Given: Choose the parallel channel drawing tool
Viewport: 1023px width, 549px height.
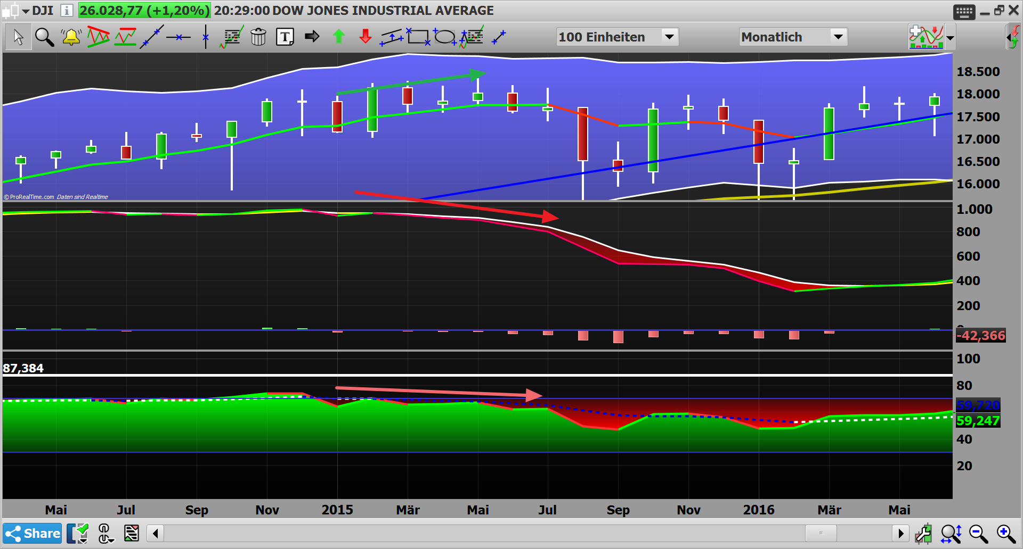Looking at the screenshot, I should pos(392,37).
